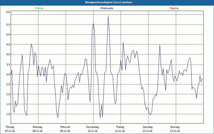This screenshot has width=214, height=134.
Task: Click the y-axis value '4,0'
Action: pos(8,54)
